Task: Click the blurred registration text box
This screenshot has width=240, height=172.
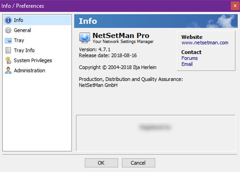Action: [156, 133]
